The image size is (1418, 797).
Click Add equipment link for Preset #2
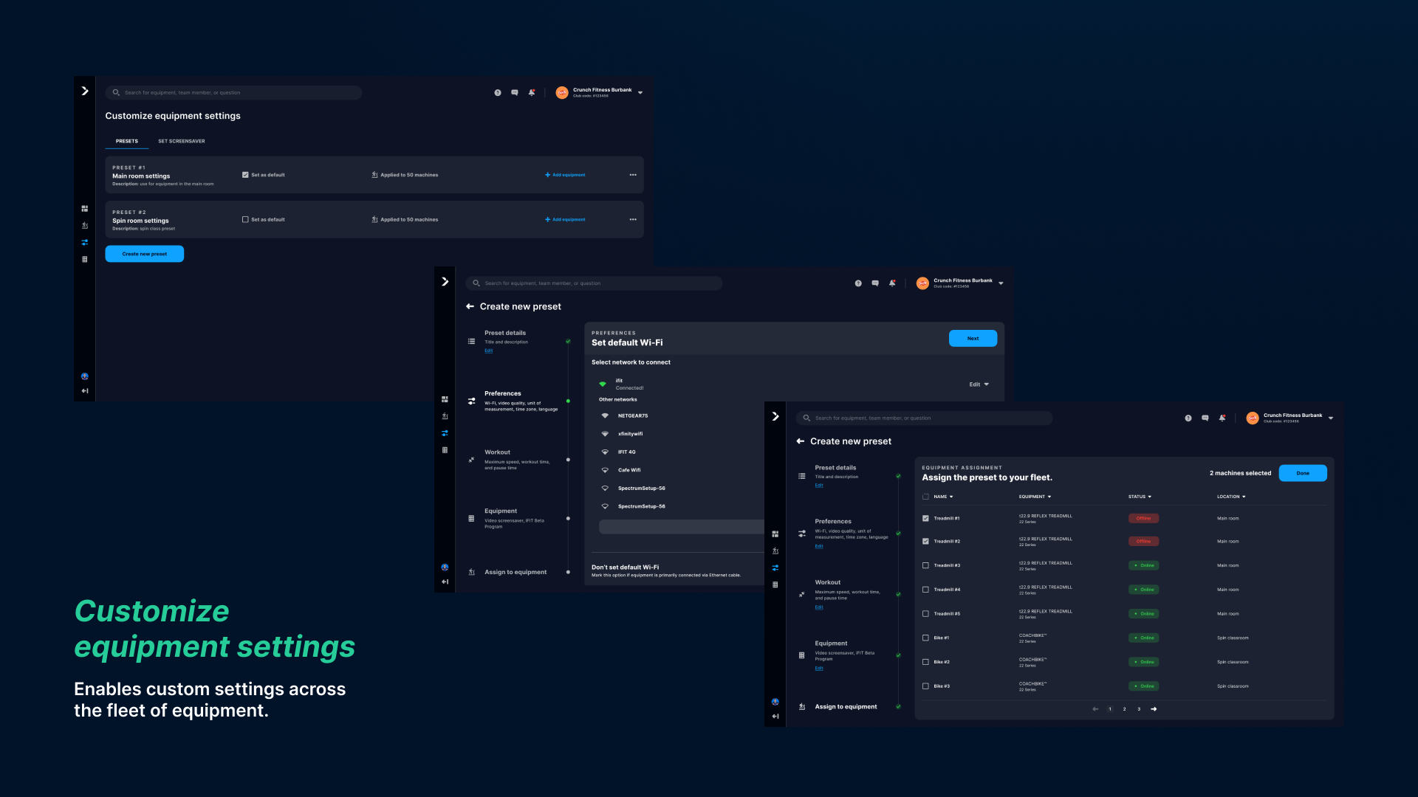(x=565, y=219)
